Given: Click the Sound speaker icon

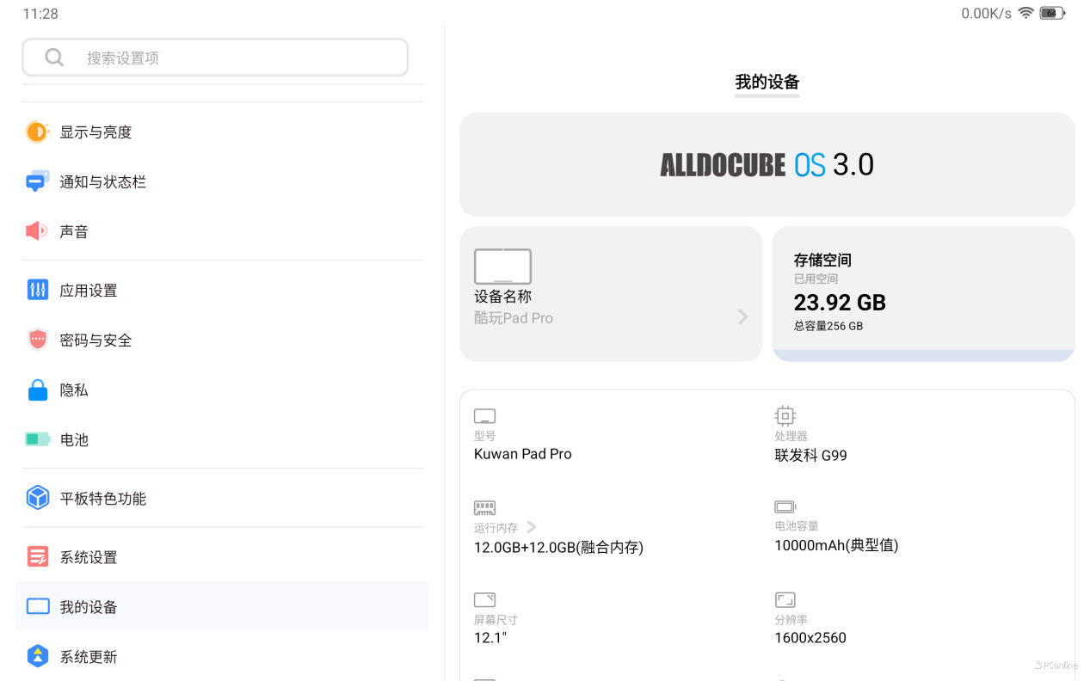Looking at the screenshot, I should point(36,231).
